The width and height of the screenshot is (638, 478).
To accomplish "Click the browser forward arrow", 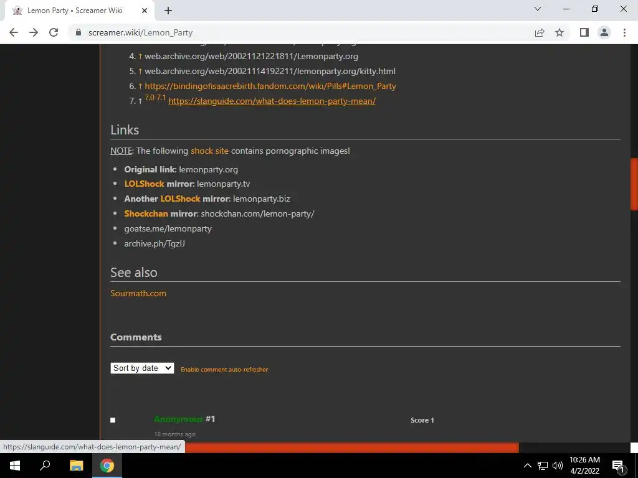I will [34, 32].
